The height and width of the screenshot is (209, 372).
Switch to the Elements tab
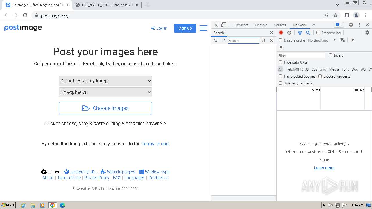click(x=241, y=25)
